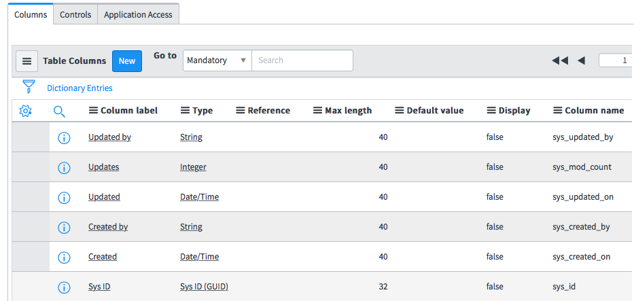This screenshot has height=301, width=634.
Task: Preview the Updated record info icon
Action: [64, 198]
